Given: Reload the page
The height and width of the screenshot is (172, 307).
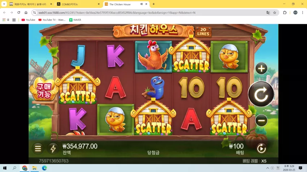Looking at the screenshot, I should coord(19,13).
